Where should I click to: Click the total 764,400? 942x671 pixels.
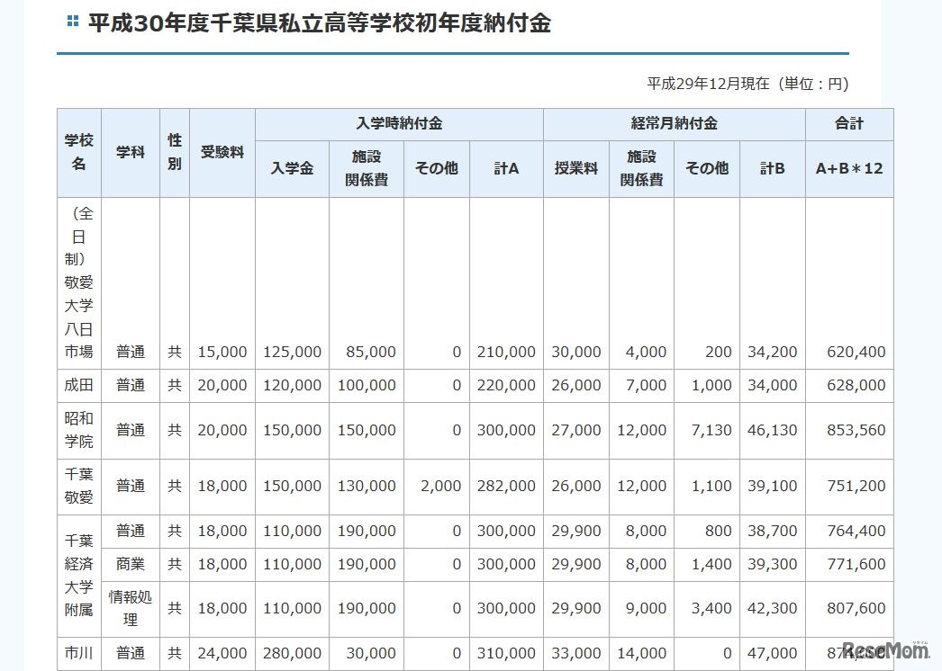(856, 532)
